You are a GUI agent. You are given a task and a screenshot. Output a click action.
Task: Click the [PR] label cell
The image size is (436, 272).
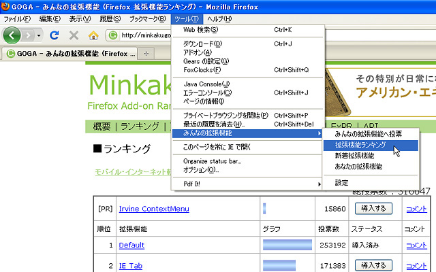105,209
